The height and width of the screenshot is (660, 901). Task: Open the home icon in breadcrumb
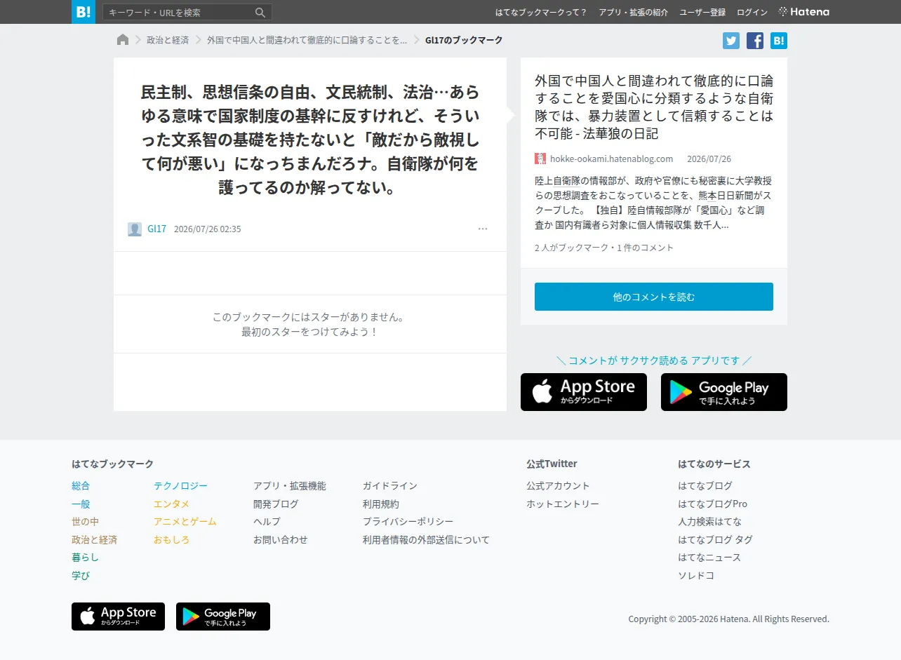pos(123,40)
